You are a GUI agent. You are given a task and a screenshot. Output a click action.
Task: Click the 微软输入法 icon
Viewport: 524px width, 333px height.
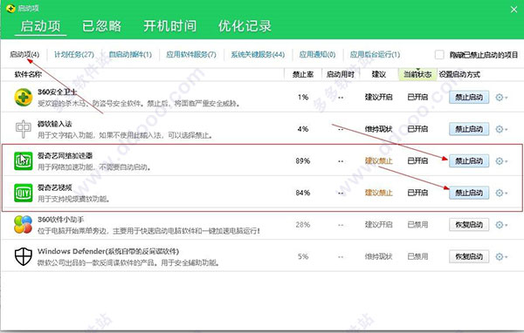pos(24,129)
